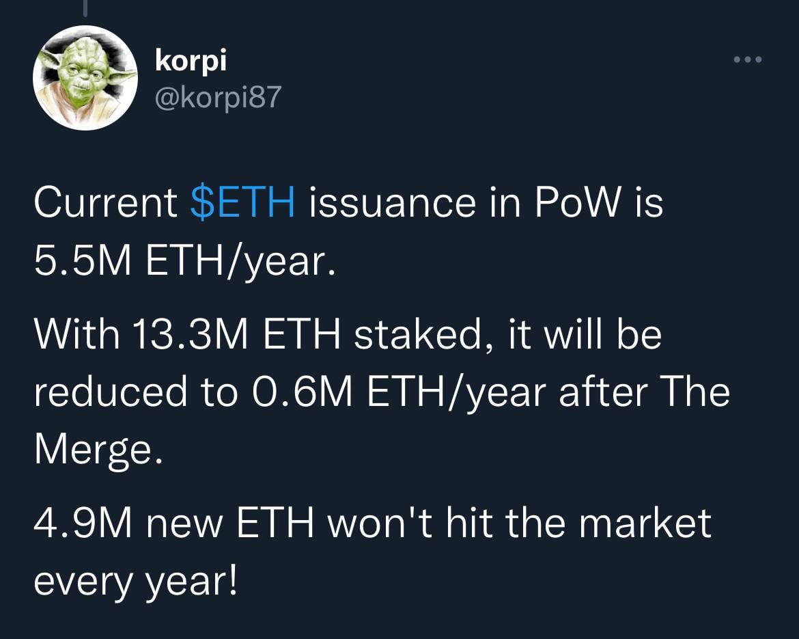Click the "13.3M" number in the tweet
Screen dimensions: 799x639
[x=191, y=335]
